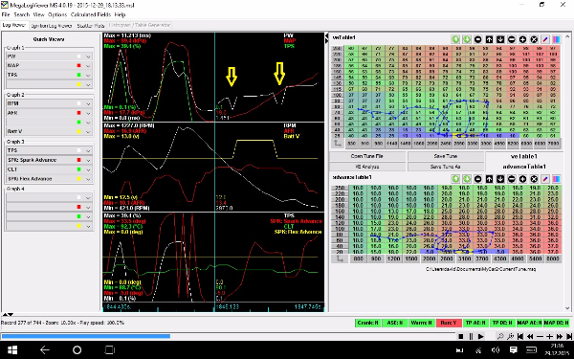Screen dimensions: 574x359
Task: Click up-arrow increment icon in veTable1 toolbar
Action: pyautogui.click(x=489, y=39)
